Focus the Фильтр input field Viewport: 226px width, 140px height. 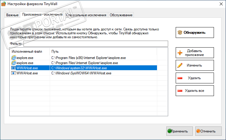pyautogui.click(x=96, y=44)
